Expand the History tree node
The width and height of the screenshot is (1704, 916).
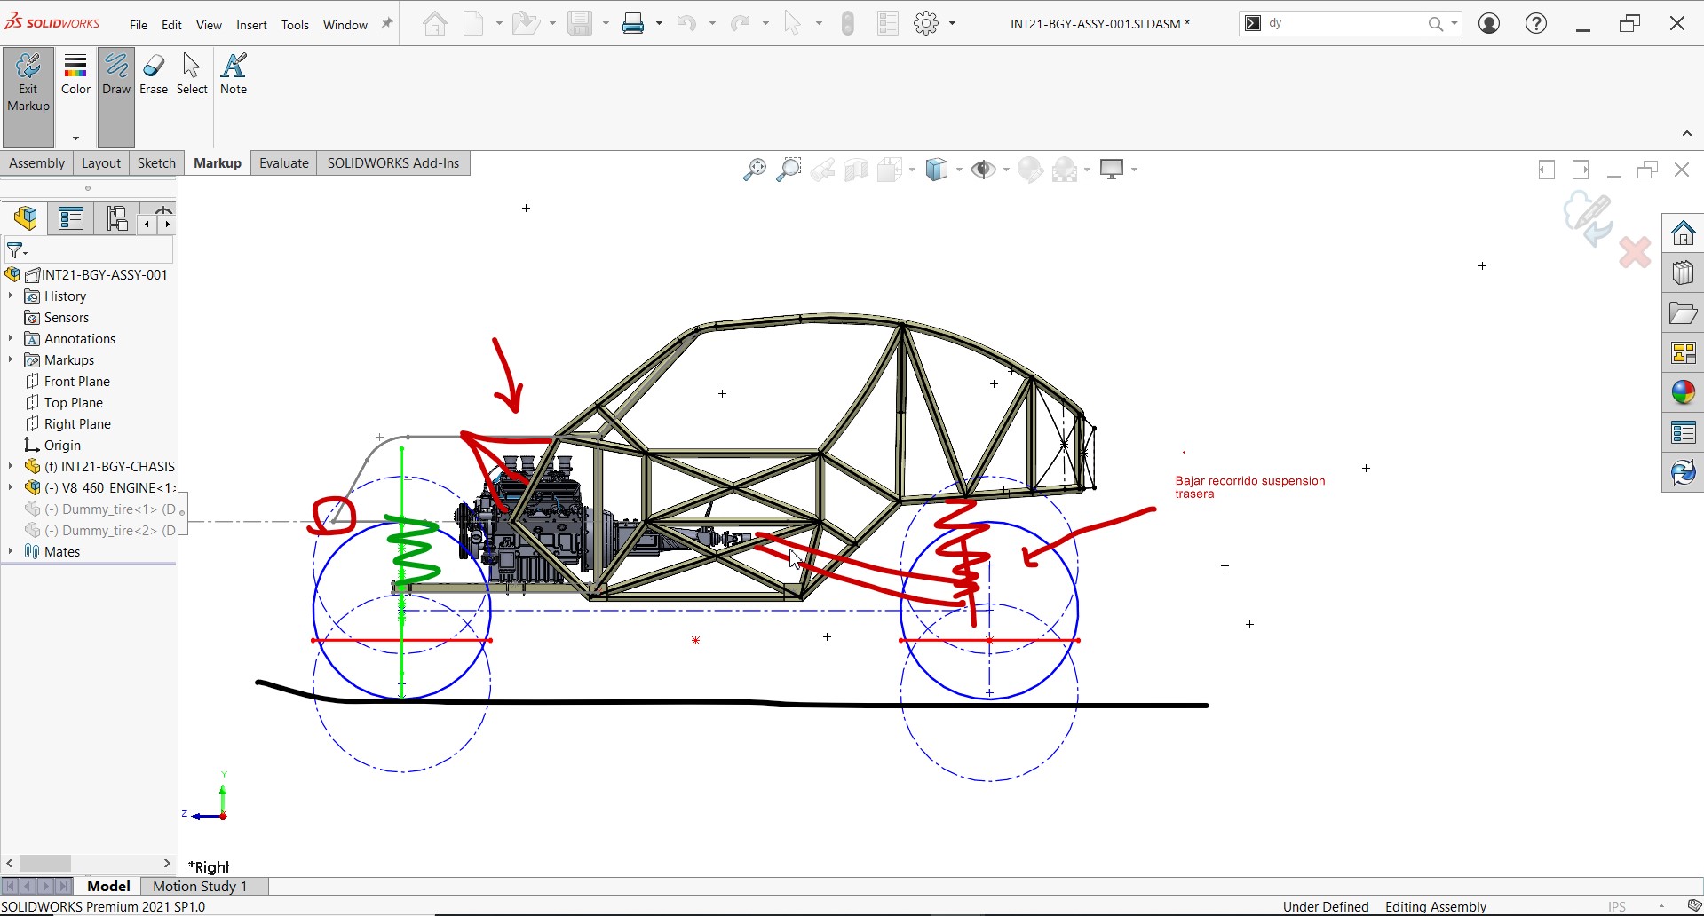tap(11, 296)
